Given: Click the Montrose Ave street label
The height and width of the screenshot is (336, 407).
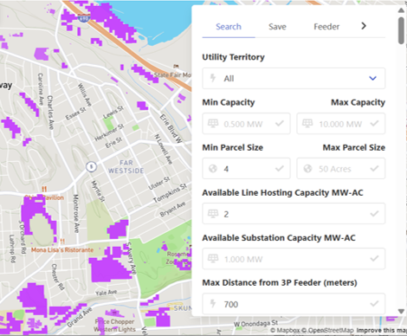Looking at the screenshot, I should [75, 214].
